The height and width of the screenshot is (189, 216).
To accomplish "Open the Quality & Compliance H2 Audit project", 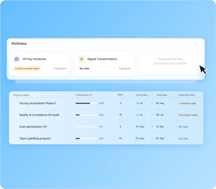I will pyautogui.click(x=39, y=115).
